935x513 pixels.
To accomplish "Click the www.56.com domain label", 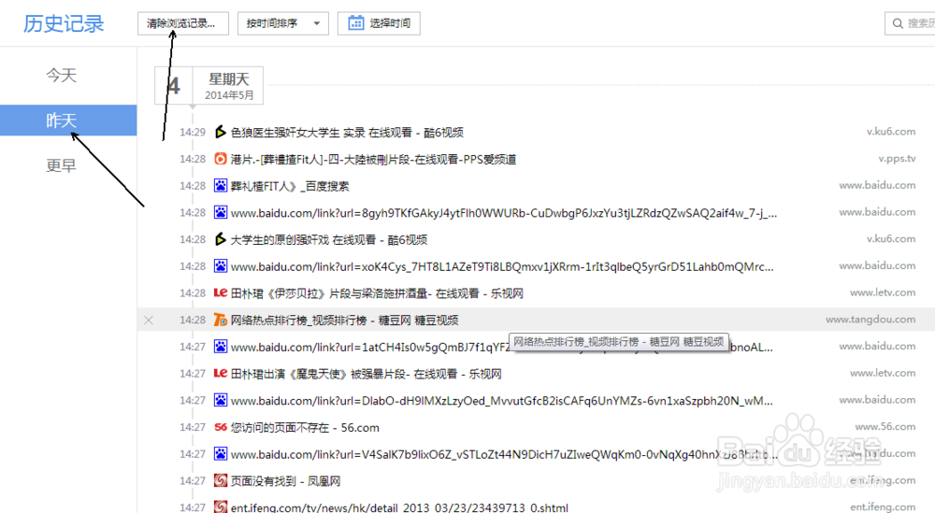I will point(885,427).
